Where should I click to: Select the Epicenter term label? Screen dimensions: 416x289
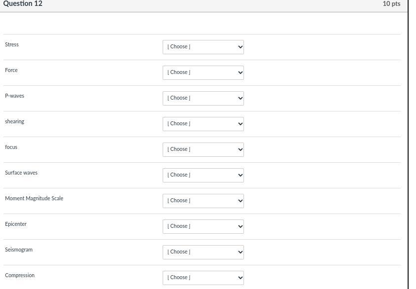tap(16, 224)
